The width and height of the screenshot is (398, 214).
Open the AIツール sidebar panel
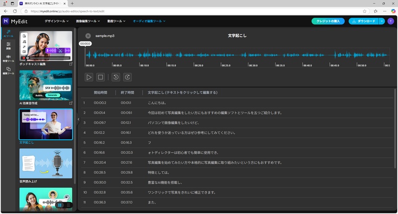[8, 33]
